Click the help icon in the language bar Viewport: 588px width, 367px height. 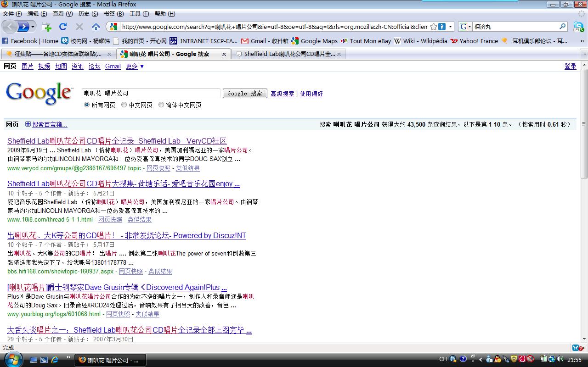coord(463,359)
